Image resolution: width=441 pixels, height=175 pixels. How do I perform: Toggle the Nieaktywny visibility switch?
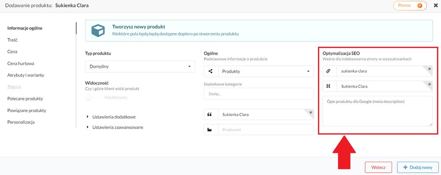pyautogui.click(x=93, y=97)
